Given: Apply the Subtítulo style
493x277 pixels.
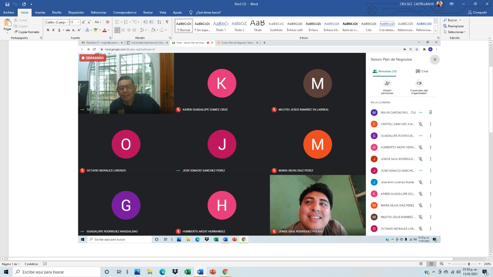Looking at the screenshot, I should 276,26.
